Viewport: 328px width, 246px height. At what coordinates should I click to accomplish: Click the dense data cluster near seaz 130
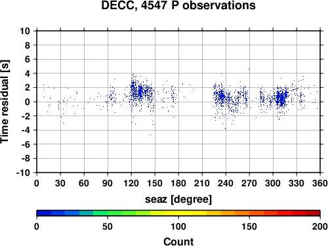point(140,92)
